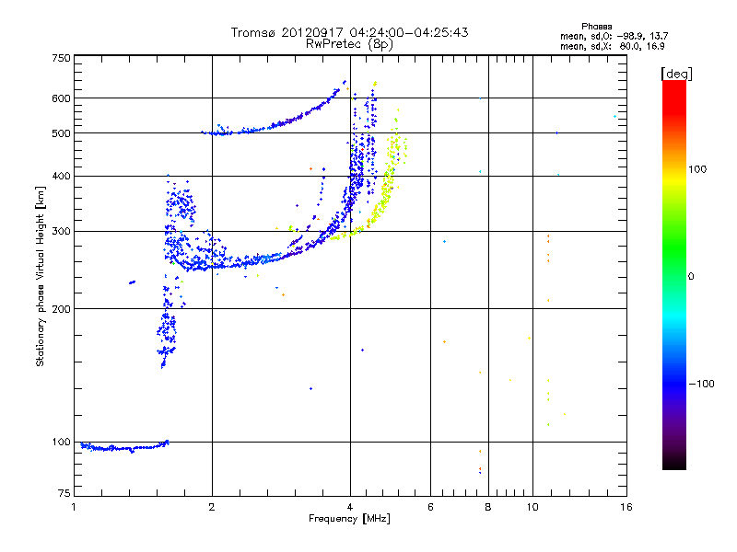Click the y-axis tick label '500'
737x552 pixels.
61,133
